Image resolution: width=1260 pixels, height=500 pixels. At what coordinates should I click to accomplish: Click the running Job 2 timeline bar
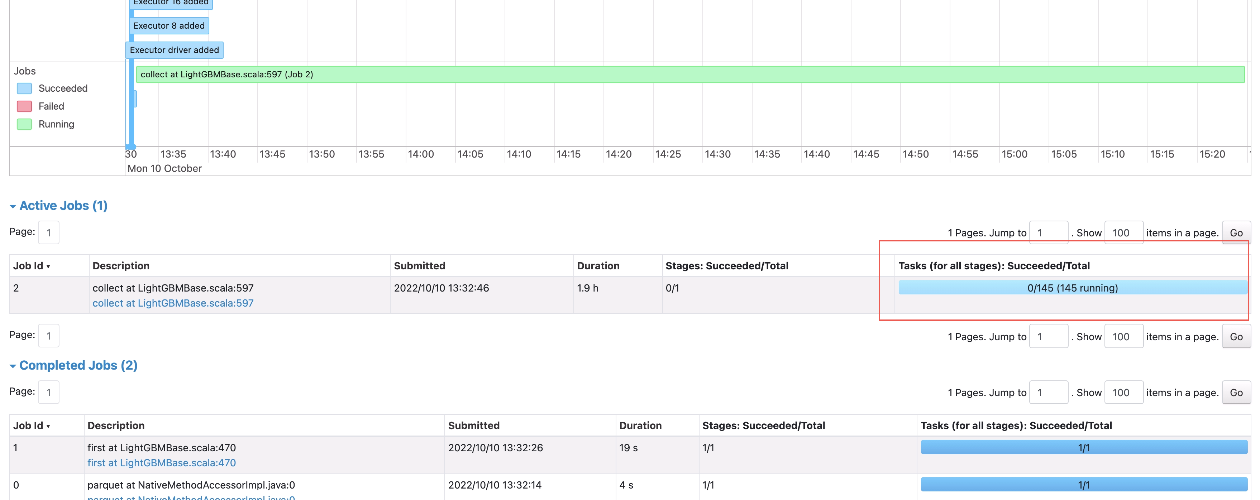(x=690, y=75)
